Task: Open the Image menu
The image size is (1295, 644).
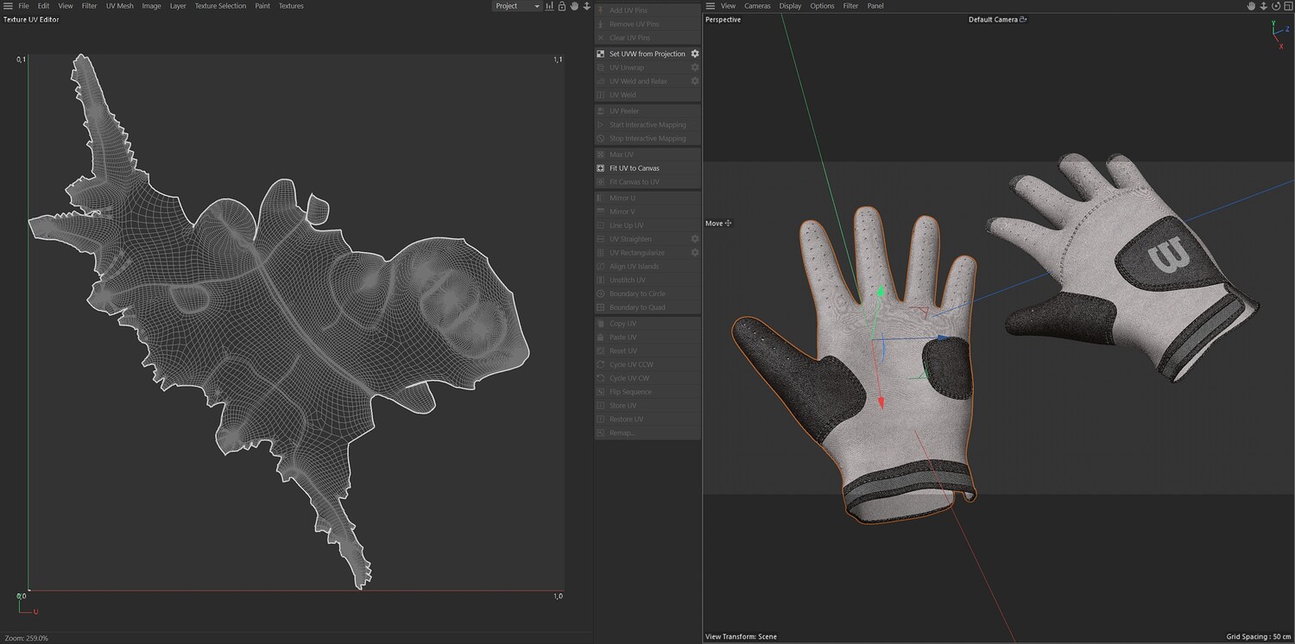Action: coord(151,6)
